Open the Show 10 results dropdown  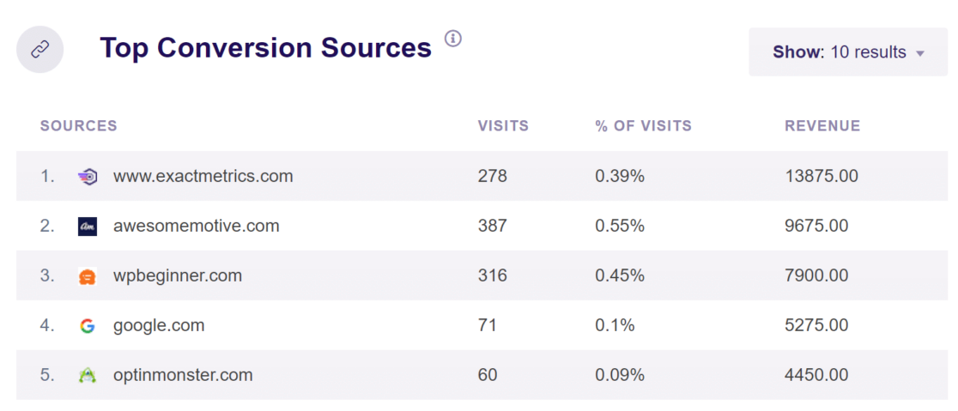[x=847, y=52]
